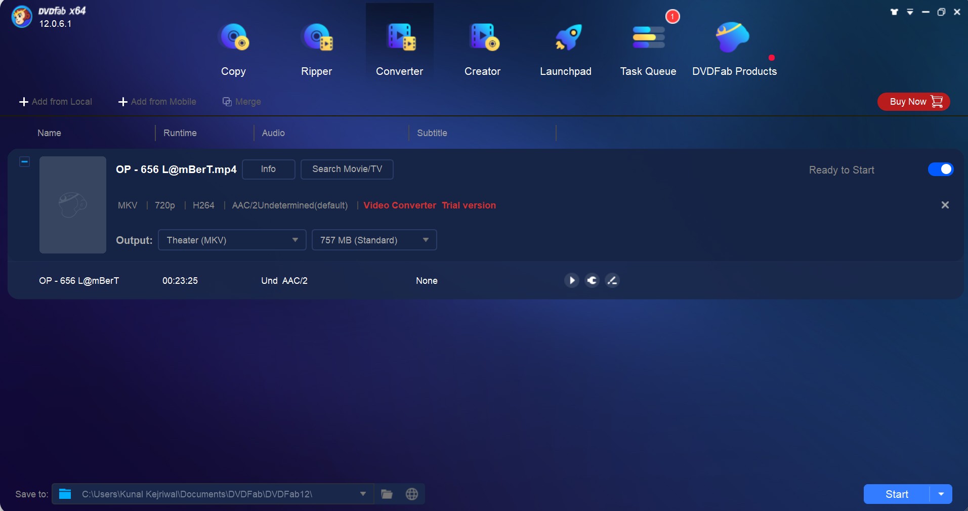Open the main menu arrow in title bar
968x511 pixels.
pos(909,11)
